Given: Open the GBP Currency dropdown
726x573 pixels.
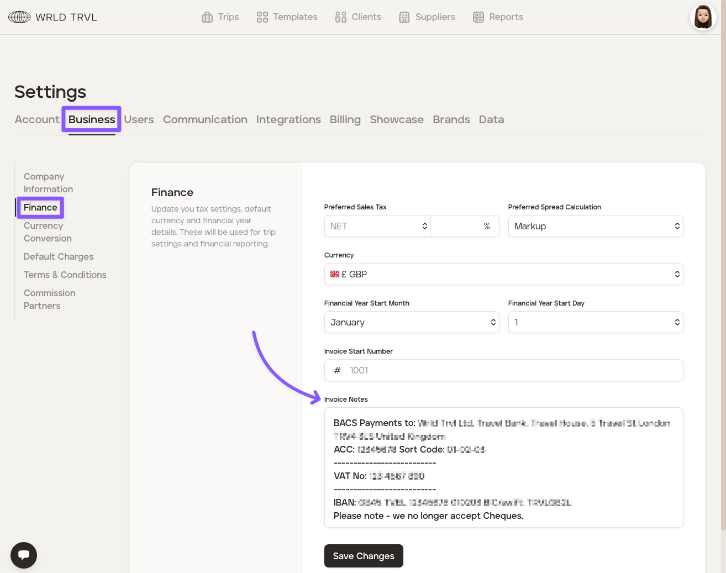Looking at the screenshot, I should [x=503, y=274].
